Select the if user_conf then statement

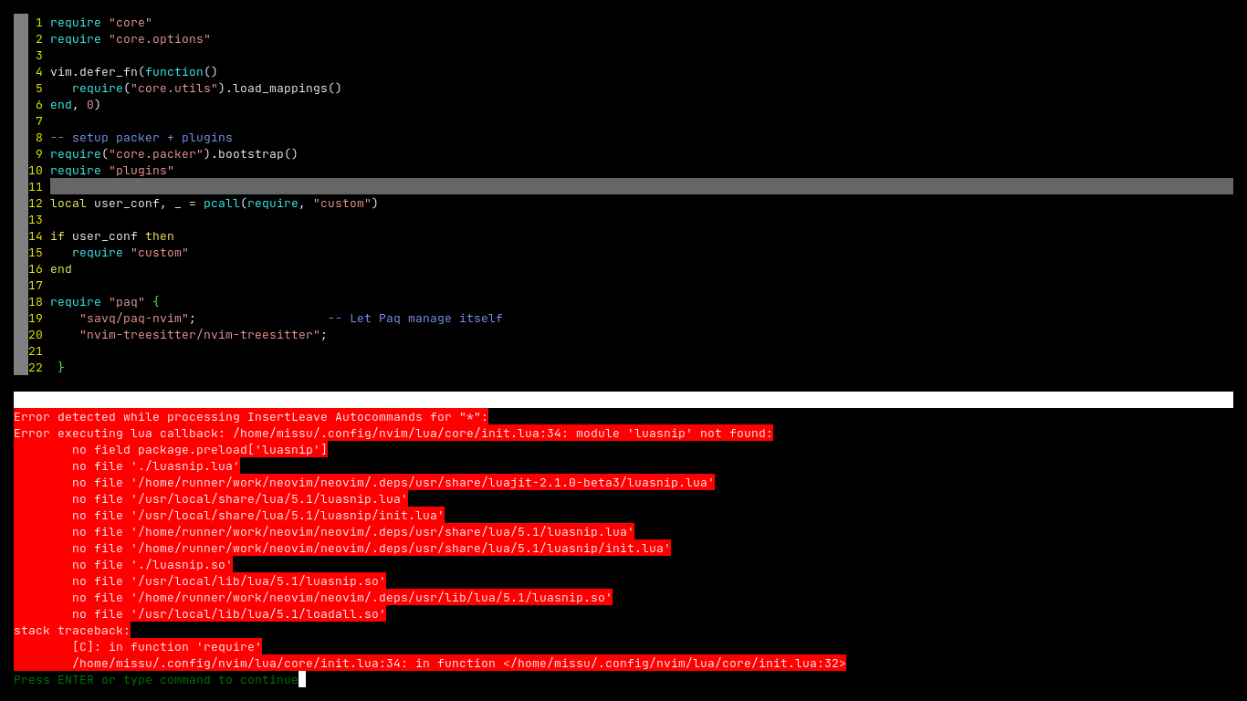coord(111,235)
